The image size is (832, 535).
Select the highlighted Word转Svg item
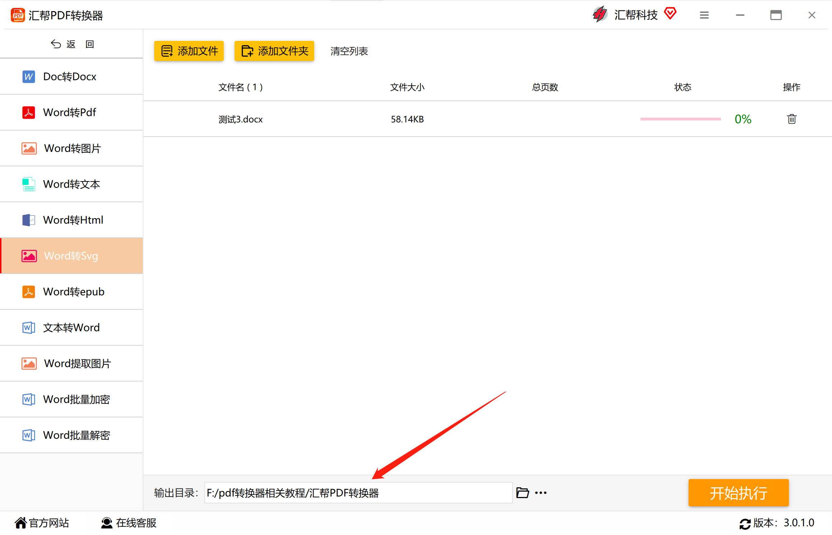click(72, 256)
